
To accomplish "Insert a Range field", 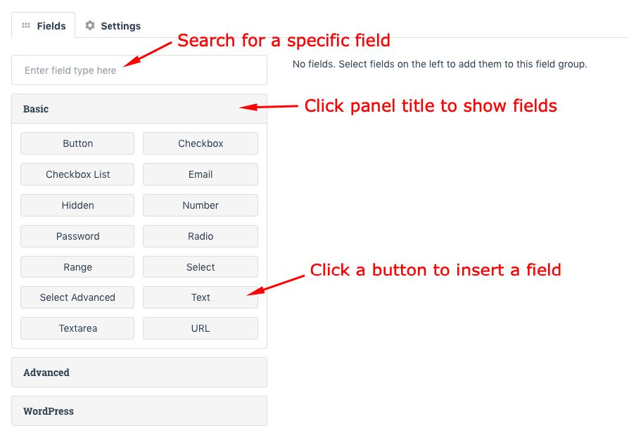I will pyautogui.click(x=77, y=267).
